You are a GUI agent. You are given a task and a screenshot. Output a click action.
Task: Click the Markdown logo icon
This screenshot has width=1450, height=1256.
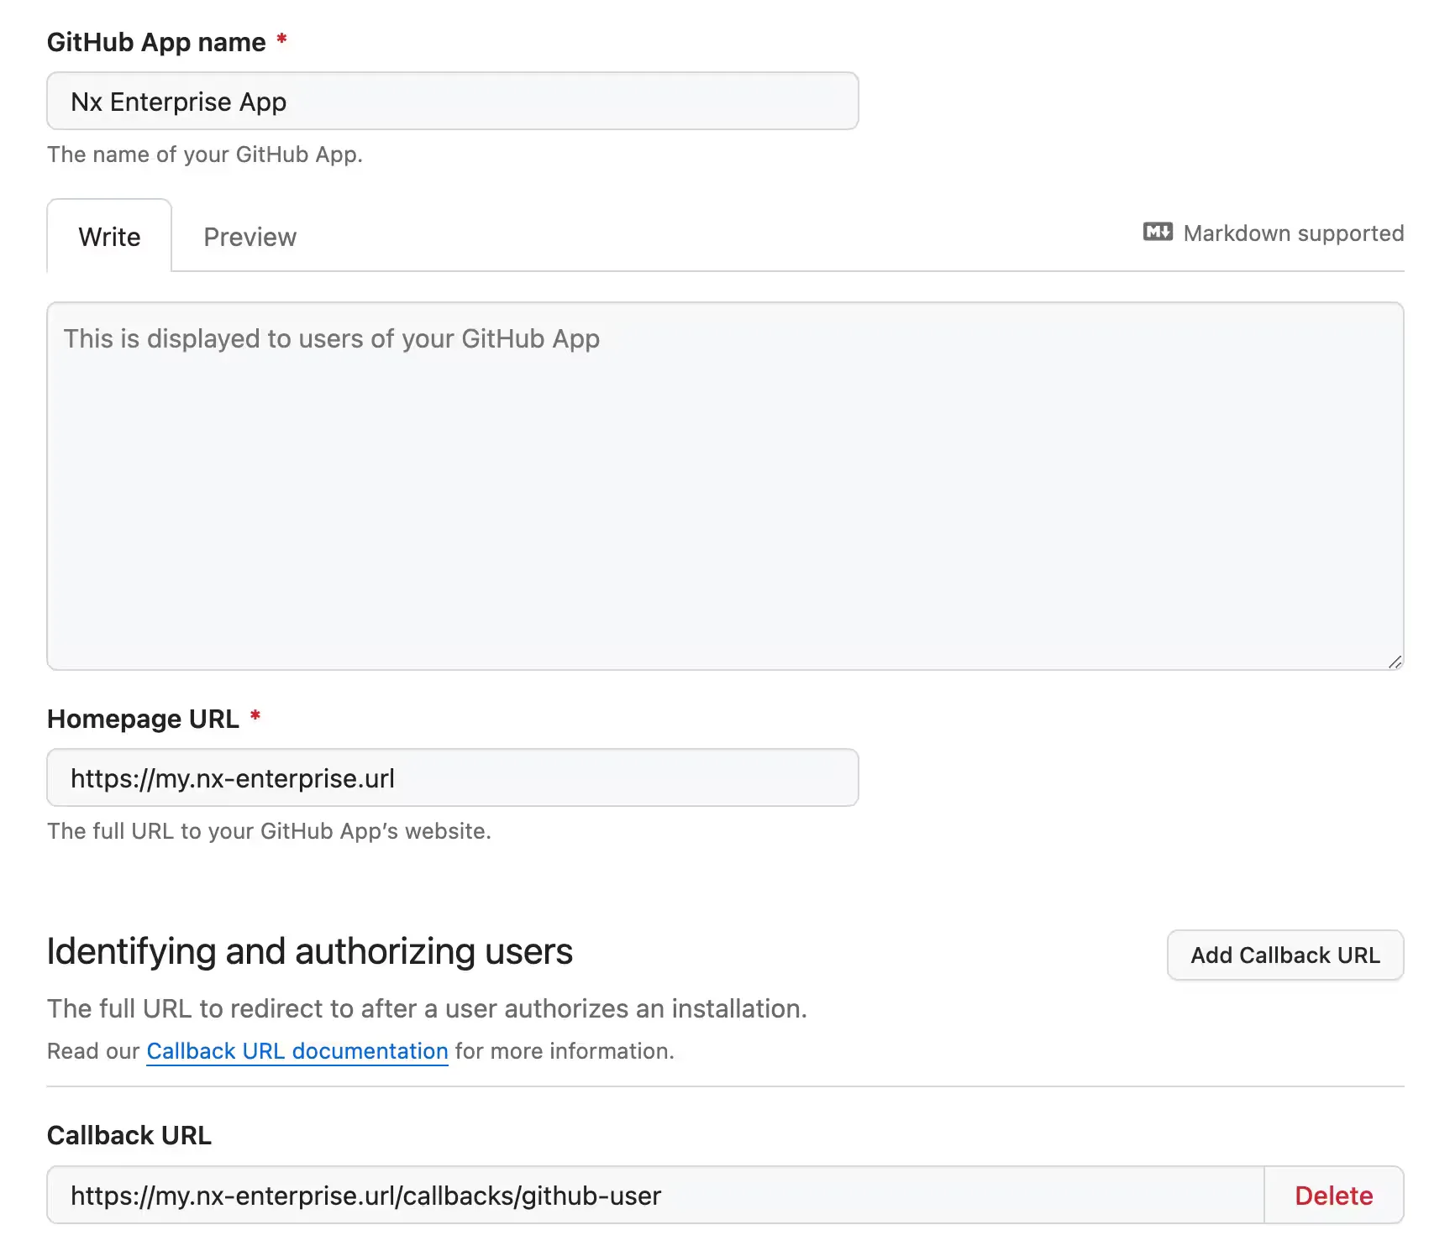click(x=1157, y=233)
